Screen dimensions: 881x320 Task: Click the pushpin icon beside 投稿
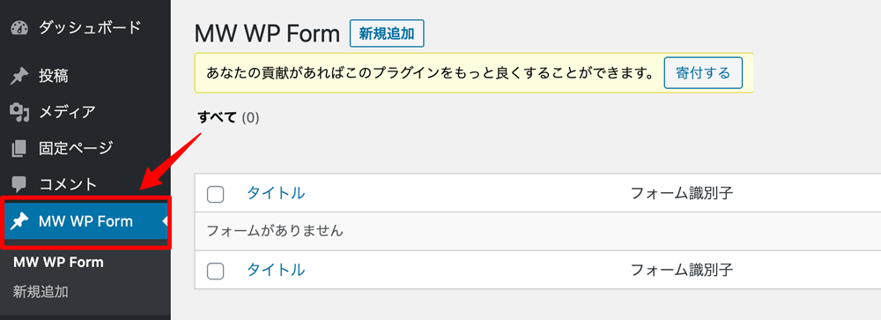(19, 76)
